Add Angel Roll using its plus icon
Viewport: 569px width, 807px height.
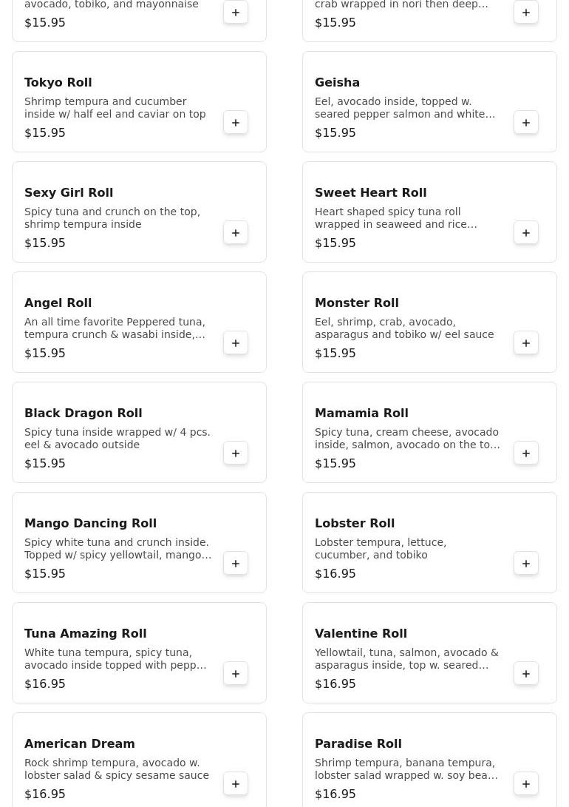[236, 343]
